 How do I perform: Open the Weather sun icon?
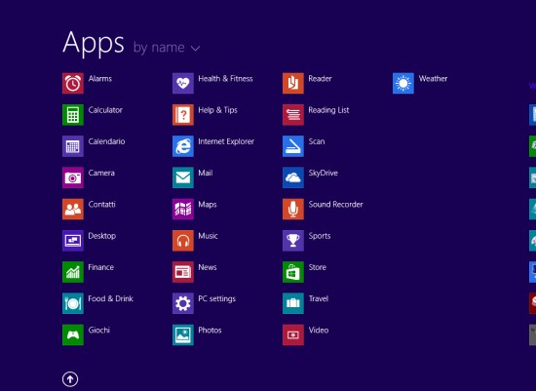tap(403, 83)
